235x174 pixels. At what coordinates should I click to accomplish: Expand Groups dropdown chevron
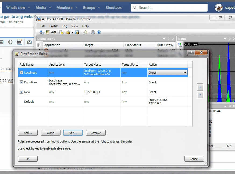(99, 8)
